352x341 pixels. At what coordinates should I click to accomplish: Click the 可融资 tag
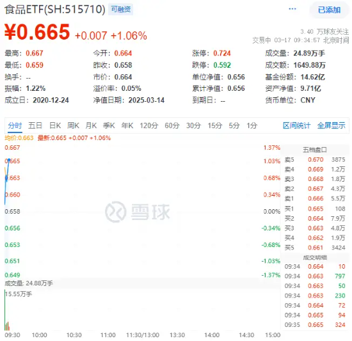coord(121,10)
